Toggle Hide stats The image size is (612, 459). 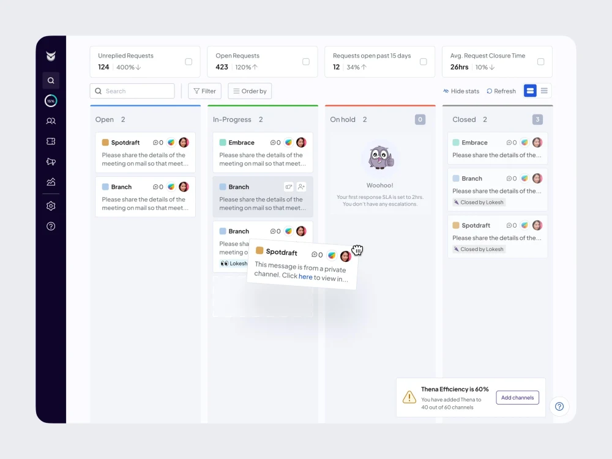pyautogui.click(x=461, y=91)
